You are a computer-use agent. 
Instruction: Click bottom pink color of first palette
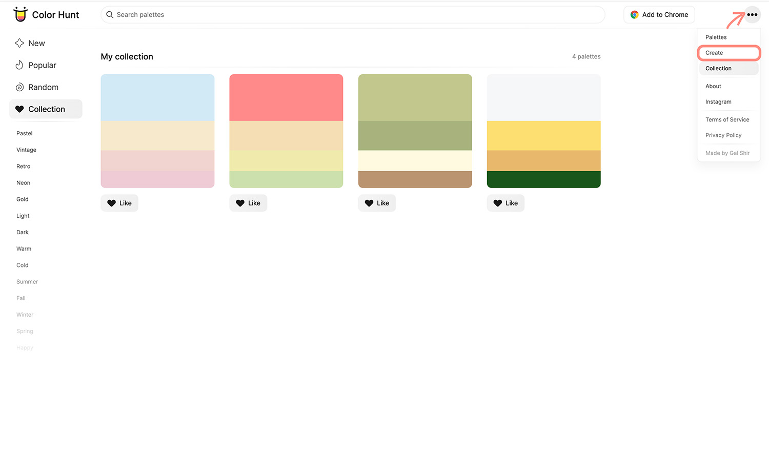[x=157, y=179]
